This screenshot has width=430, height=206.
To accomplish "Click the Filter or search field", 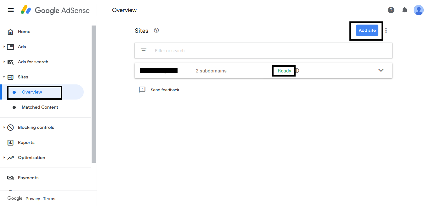I will (x=271, y=50).
